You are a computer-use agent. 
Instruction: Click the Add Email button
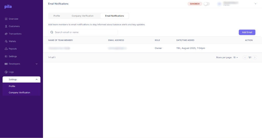247,32
